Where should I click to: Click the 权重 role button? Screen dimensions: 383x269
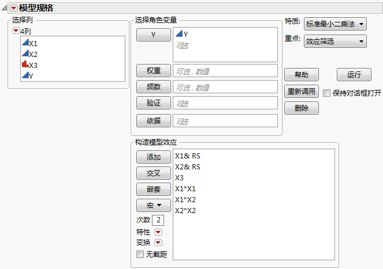tap(154, 71)
